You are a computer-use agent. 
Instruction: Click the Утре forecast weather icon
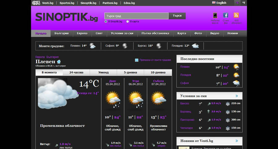click(x=136, y=99)
